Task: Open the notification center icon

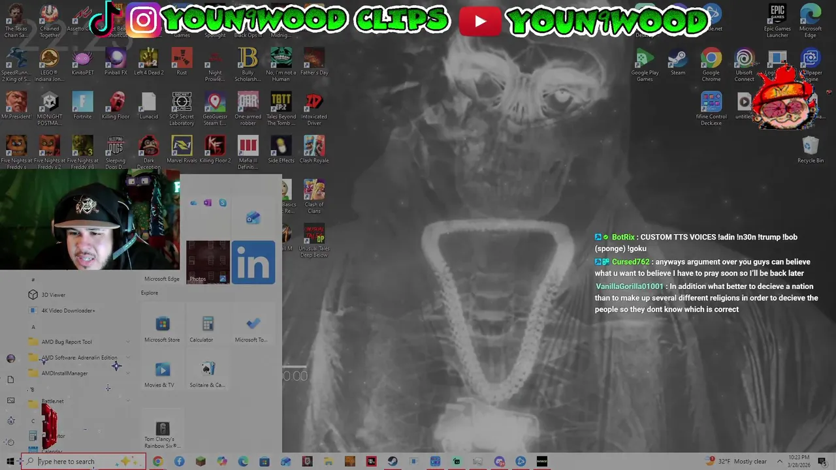Action: (822, 462)
